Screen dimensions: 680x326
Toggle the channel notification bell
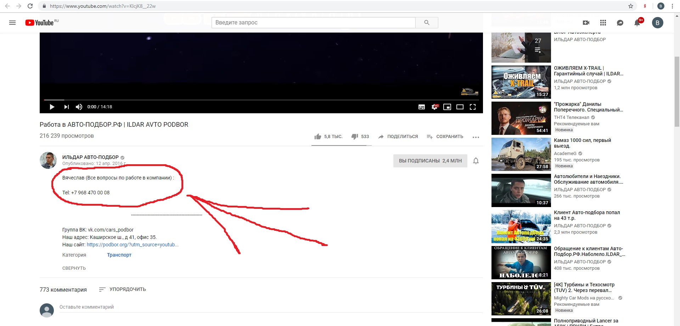[x=476, y=161]
